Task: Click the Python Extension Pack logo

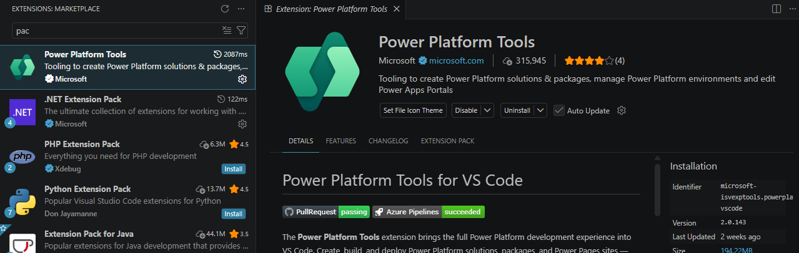Action: tap(22, 201)
